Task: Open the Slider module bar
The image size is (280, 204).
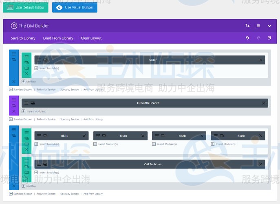Action: pos(150,60)
